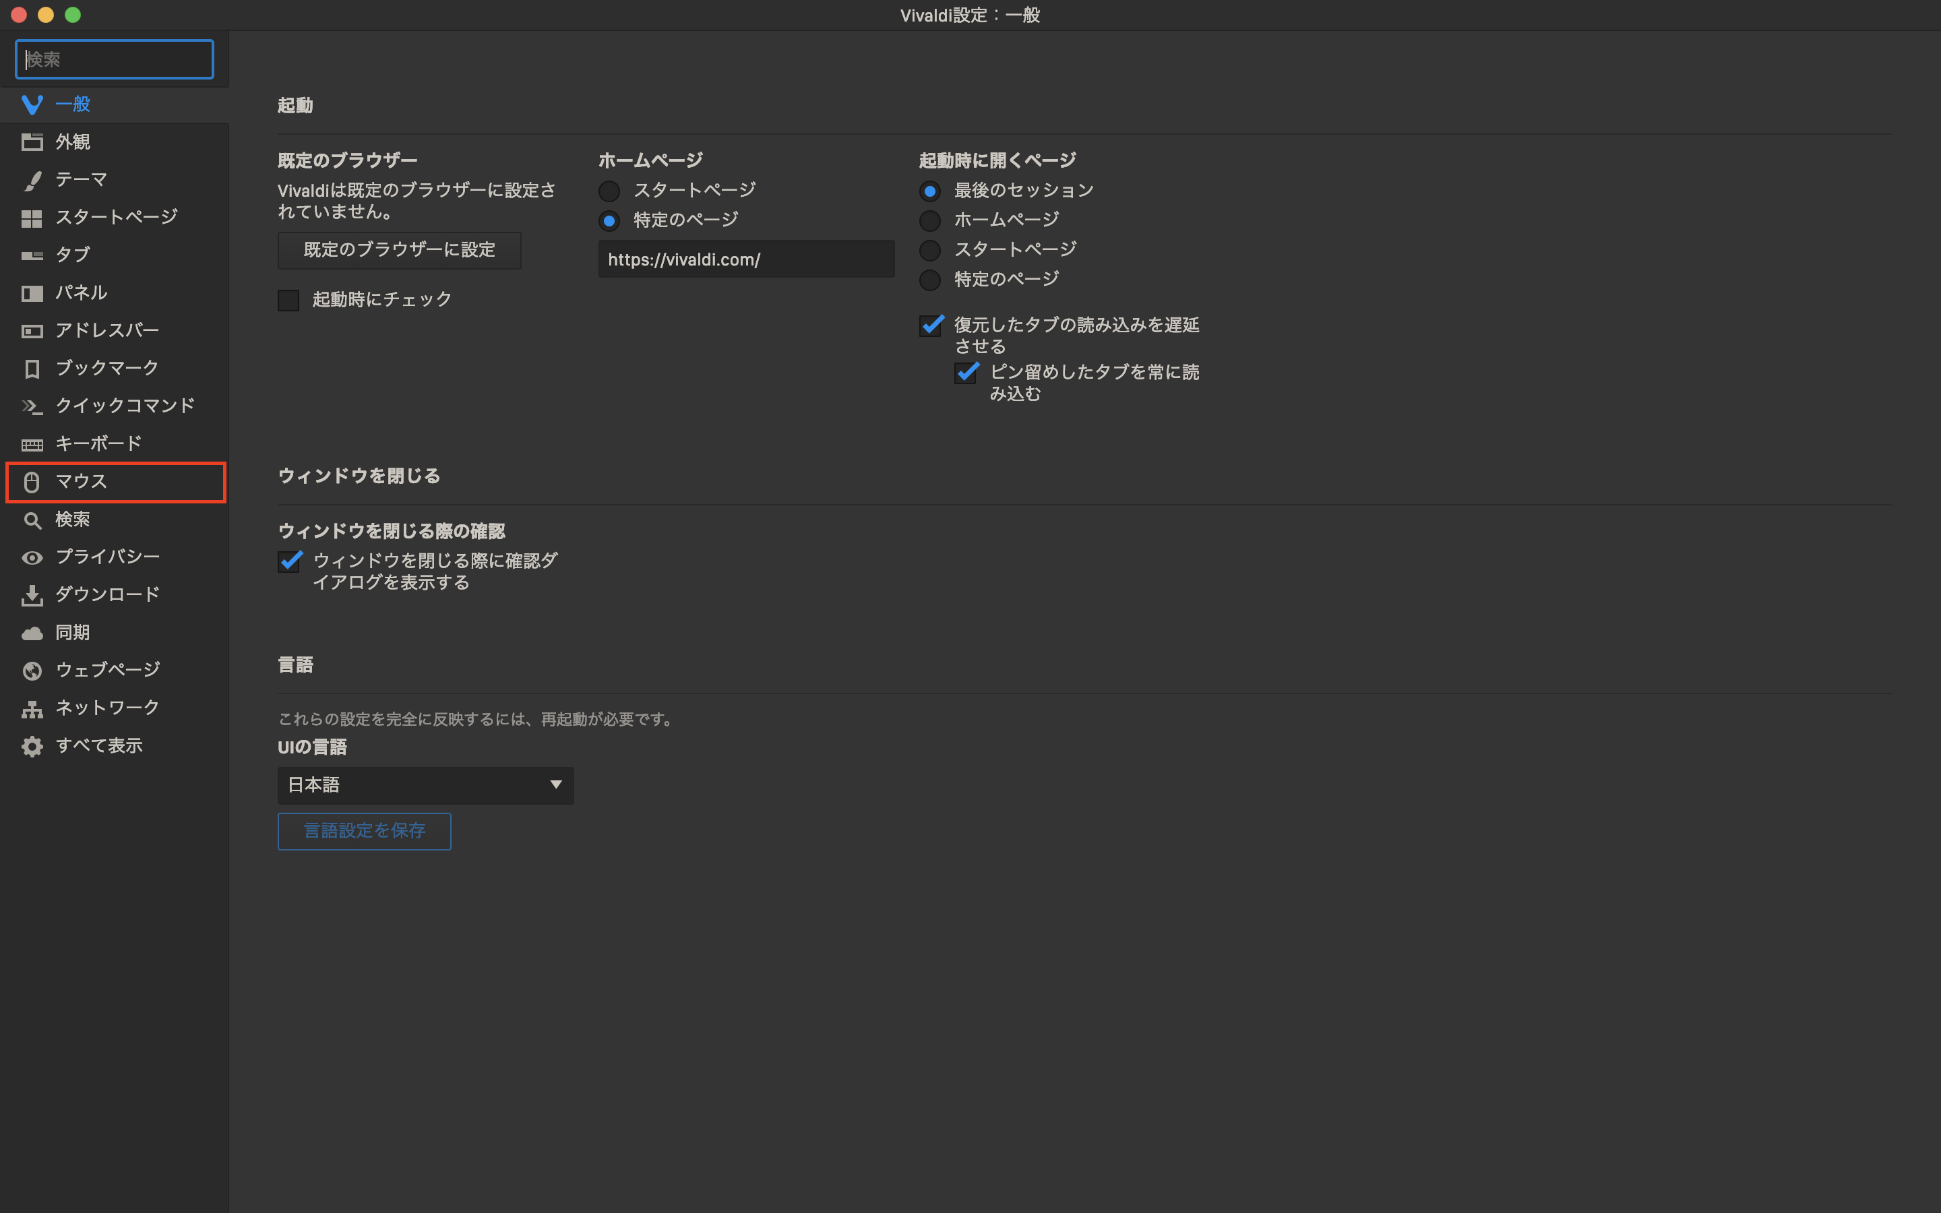Uncheck ウィンドウを閉じる際に確認ダイアログ checkbox
The width and height of the screenshot is (1941, 1213).
(x=290, y=561)
